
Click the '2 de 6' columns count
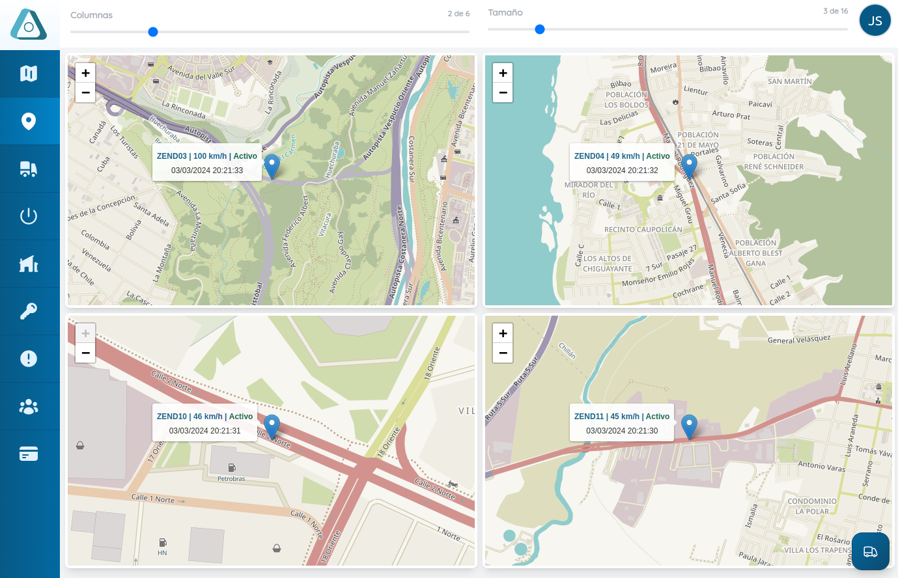click(458, 14)
